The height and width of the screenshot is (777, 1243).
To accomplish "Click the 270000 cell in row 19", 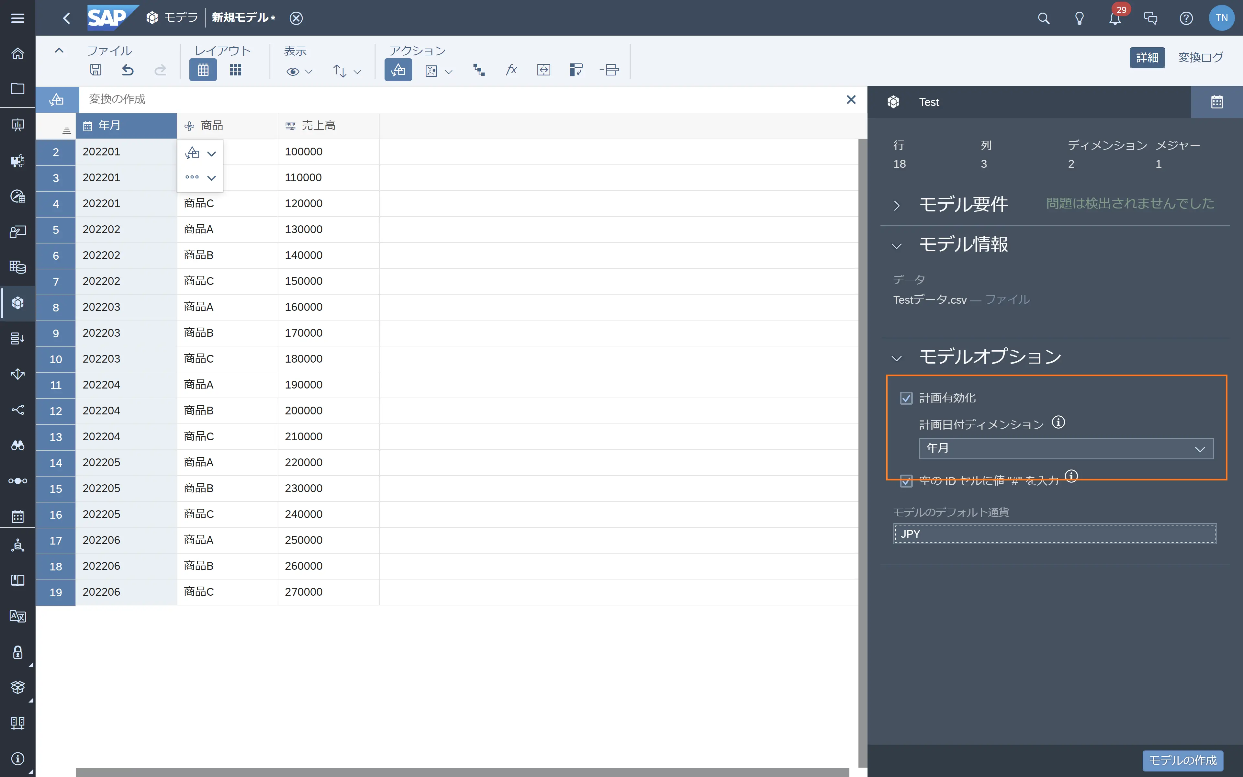I will 329,592.
